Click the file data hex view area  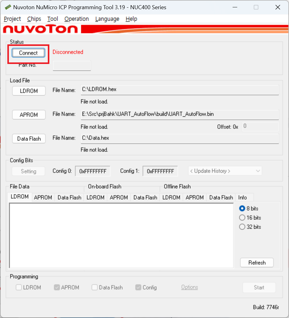point(121,236)
